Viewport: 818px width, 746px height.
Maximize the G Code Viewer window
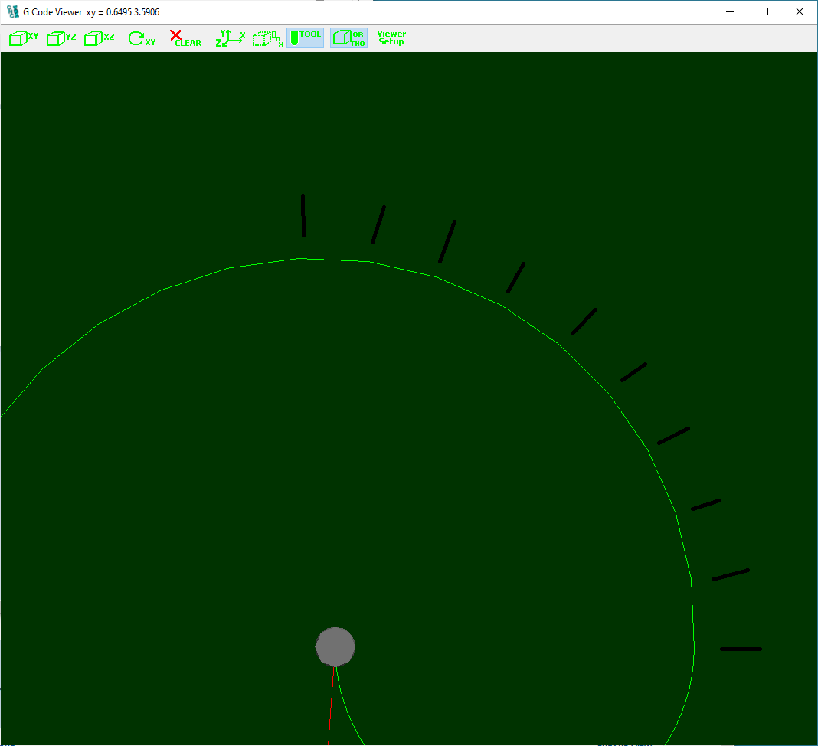pyautogui.click(x=764, y=11)
